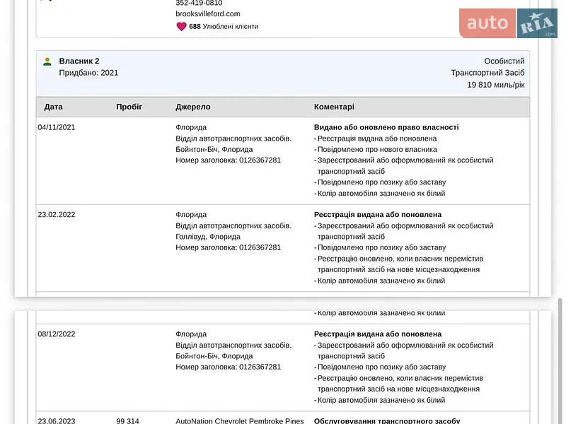This screenshot has width=566, height=424.
Task: Click "Видано або оновлено право власності" heading
Action: pyautogui.click(x=386, y=127)
